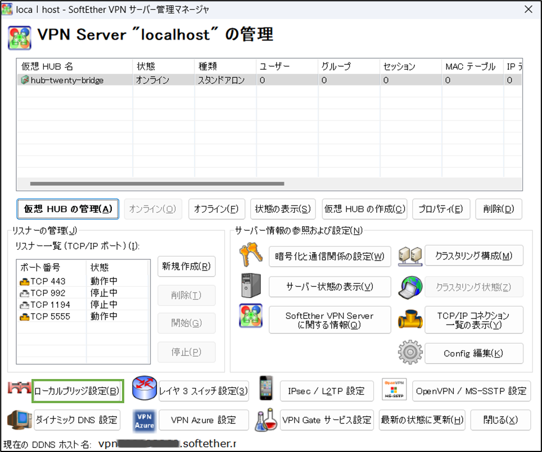Click the SoftEther icon beside SoftEther VPN Serverに関する情報
The image size is (542, 452).
[x=251, y=316]
